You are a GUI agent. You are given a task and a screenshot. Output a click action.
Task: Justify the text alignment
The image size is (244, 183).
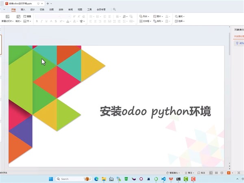(x=105, y=21)
